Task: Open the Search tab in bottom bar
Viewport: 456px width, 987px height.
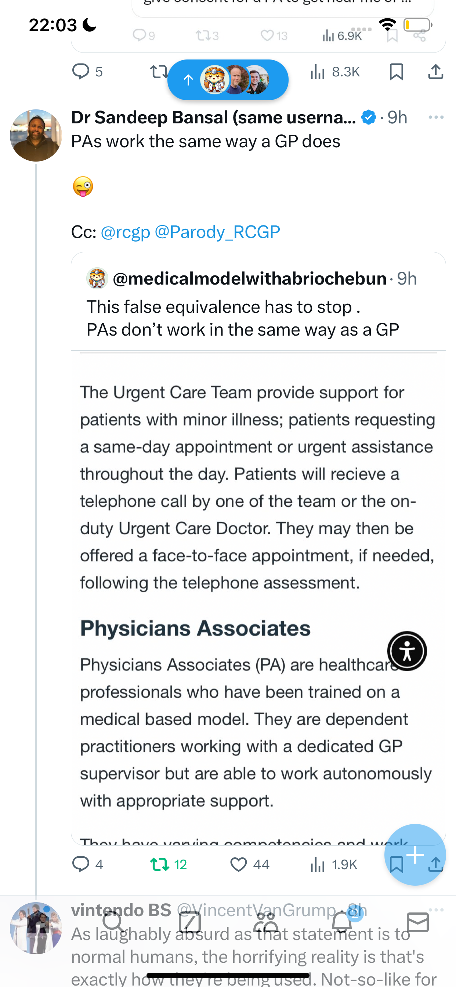Action: tap(113, 922)
